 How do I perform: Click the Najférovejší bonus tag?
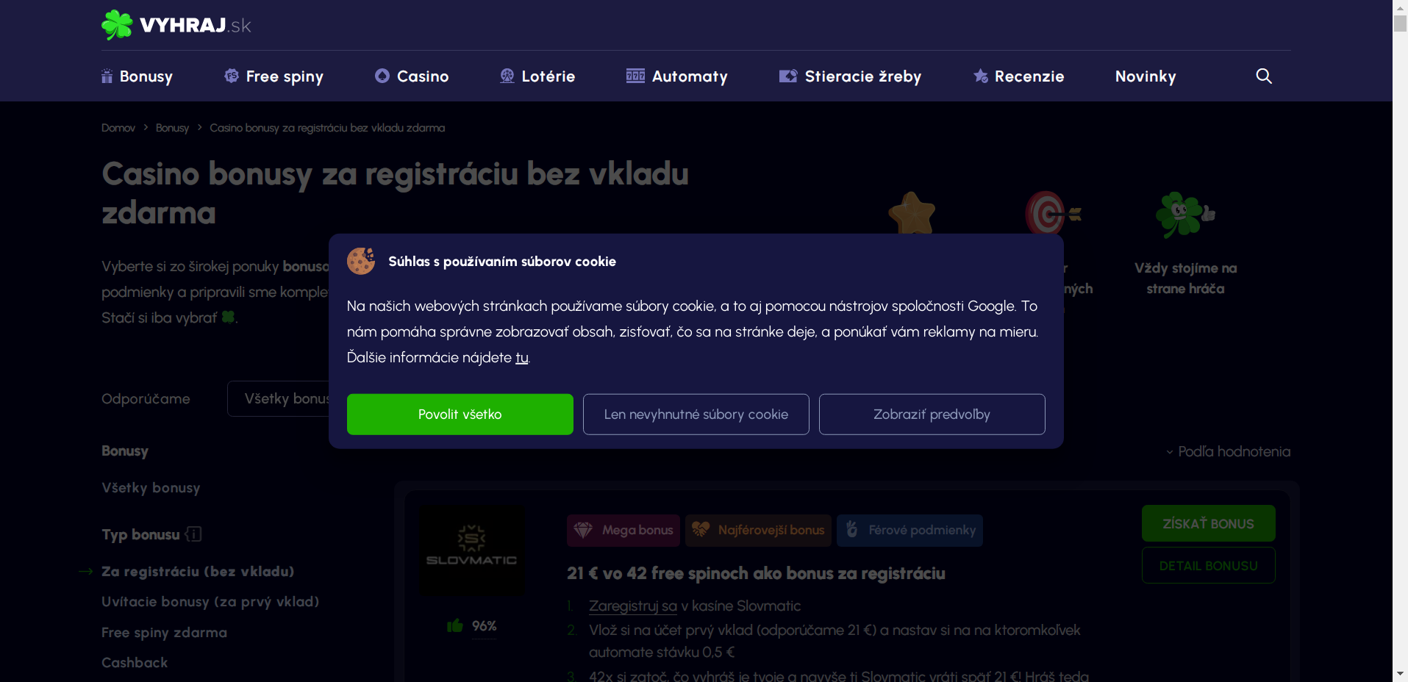(x=758, y=531)
